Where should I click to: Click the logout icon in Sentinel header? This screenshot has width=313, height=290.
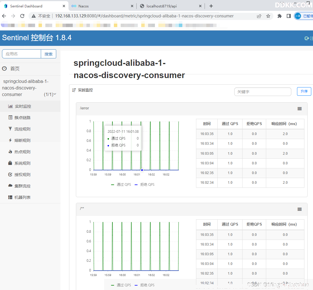(x=307, y=38)
